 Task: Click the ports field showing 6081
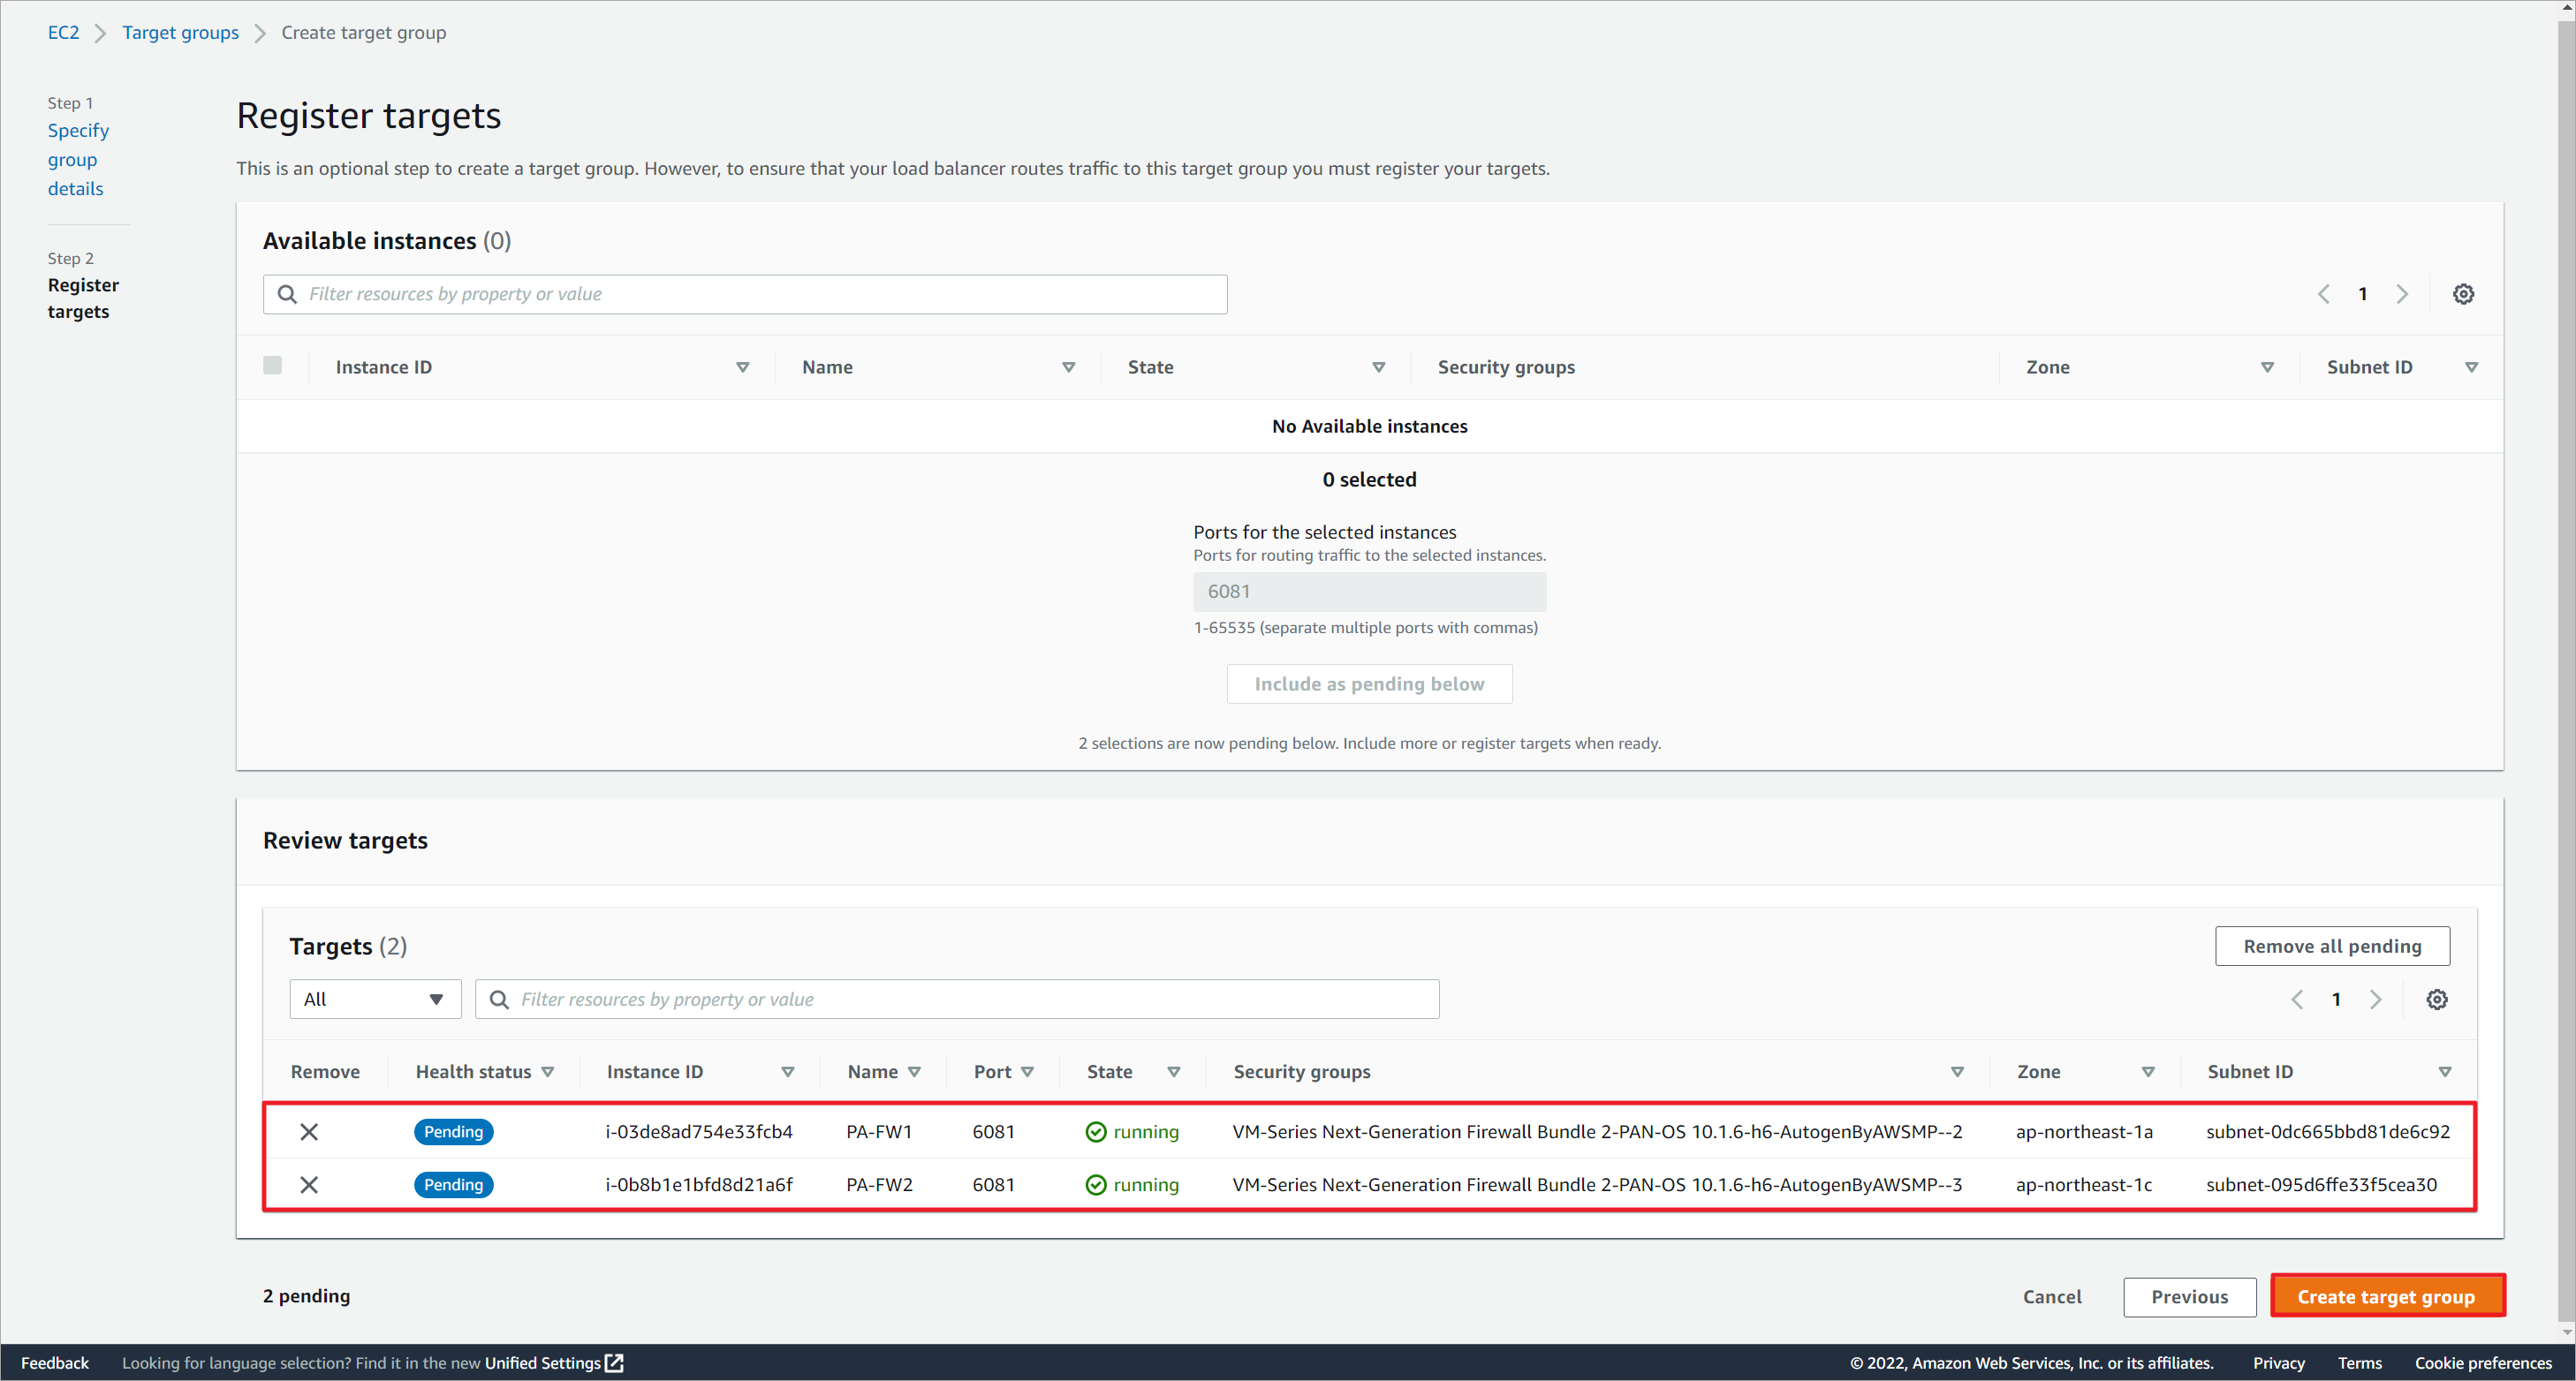tap(1369, 591)
